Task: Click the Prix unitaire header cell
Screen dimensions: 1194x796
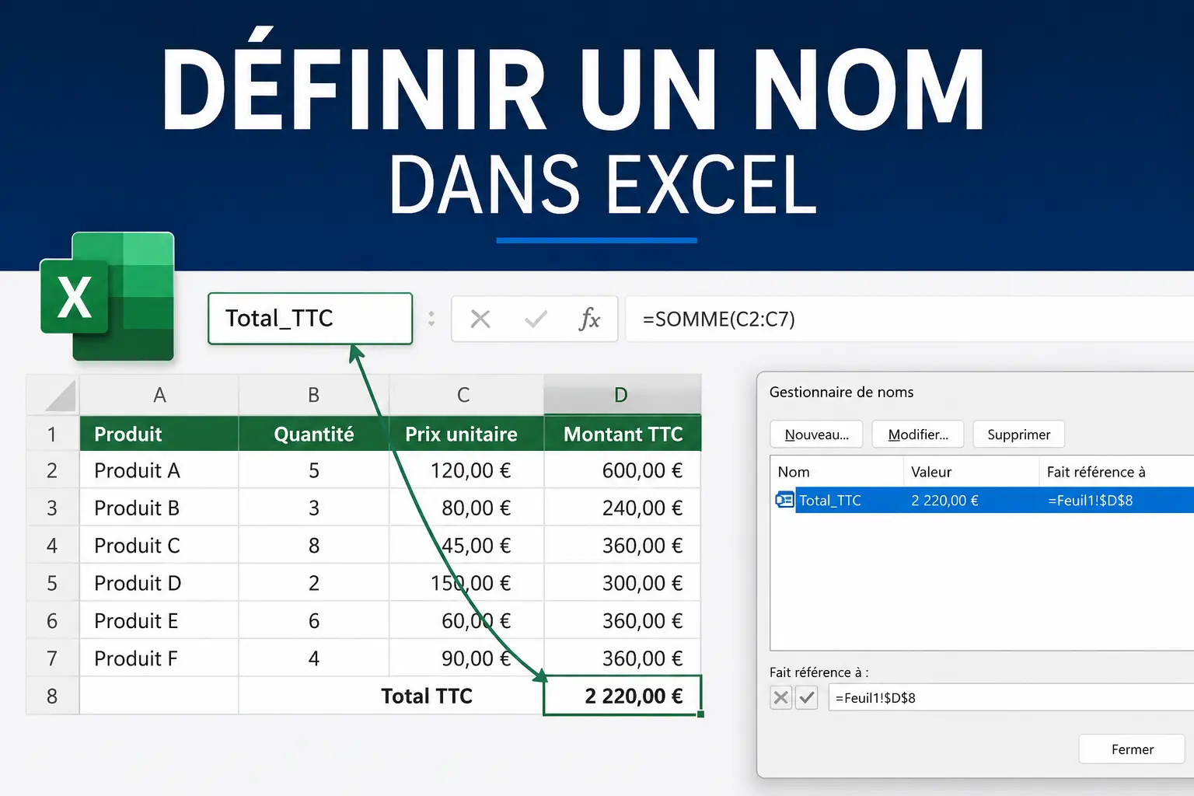Action: 466,434
